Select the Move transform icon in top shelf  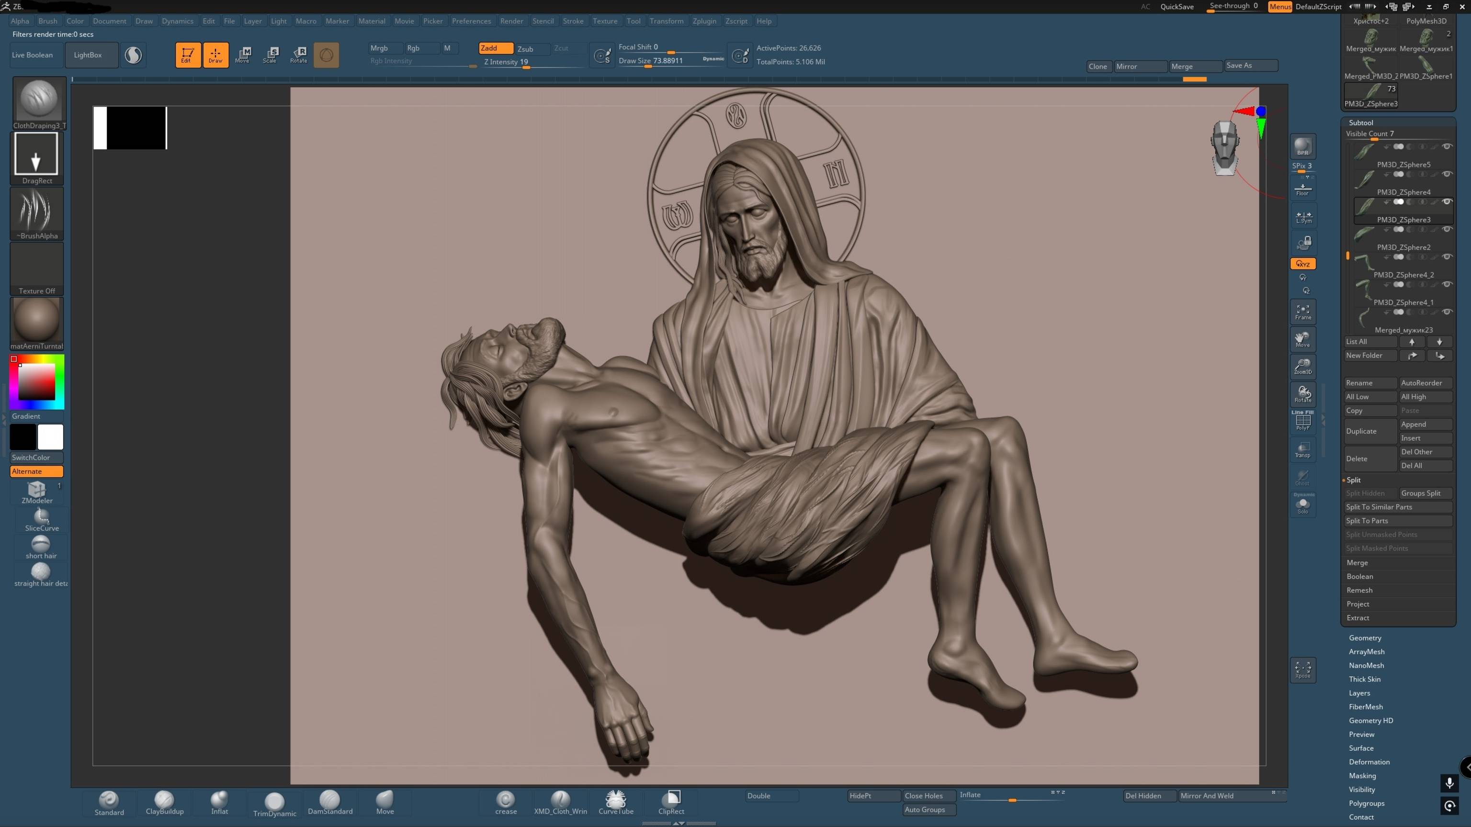point(243,55)
